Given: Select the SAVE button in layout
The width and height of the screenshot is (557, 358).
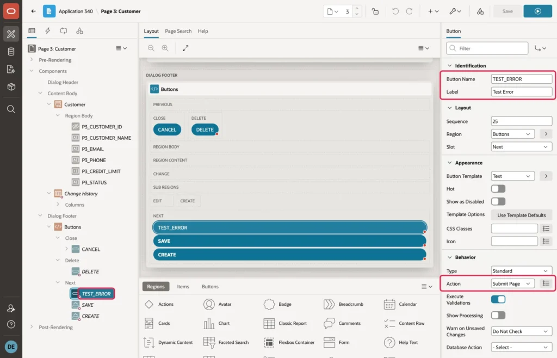Looking at the screenshot, I should (289, 241).
